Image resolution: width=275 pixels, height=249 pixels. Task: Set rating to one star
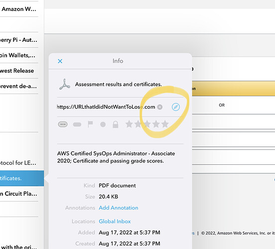129,124
